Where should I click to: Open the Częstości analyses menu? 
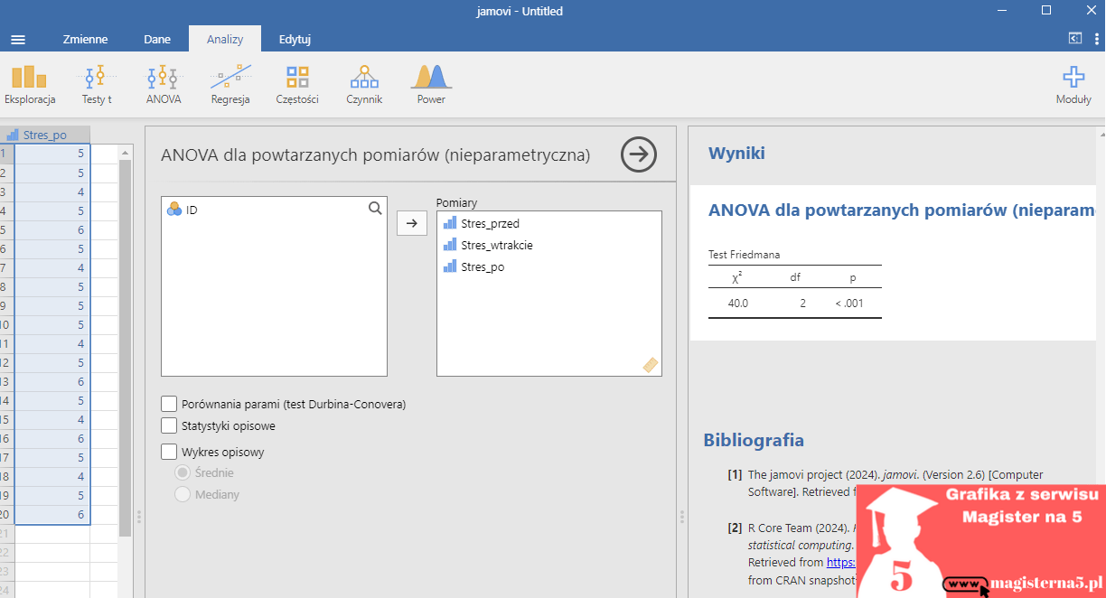click(x=297, y=84)
